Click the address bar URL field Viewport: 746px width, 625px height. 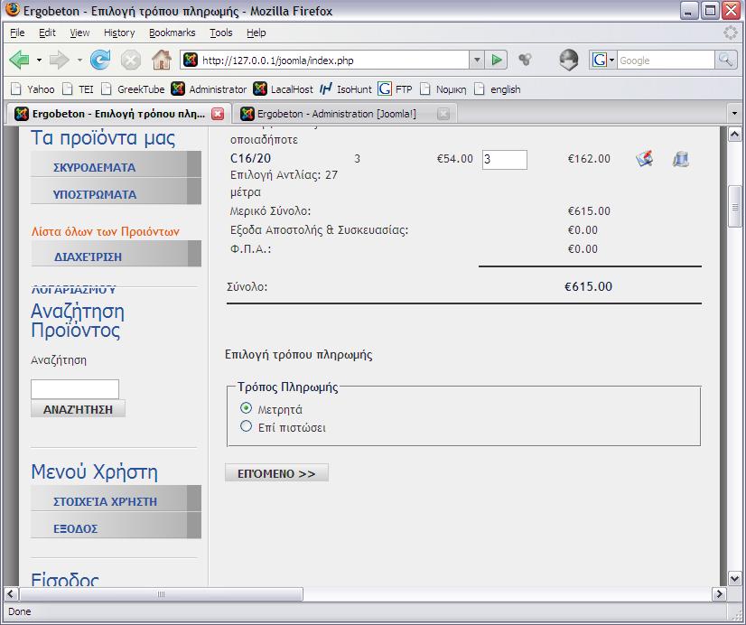(334, 61)
